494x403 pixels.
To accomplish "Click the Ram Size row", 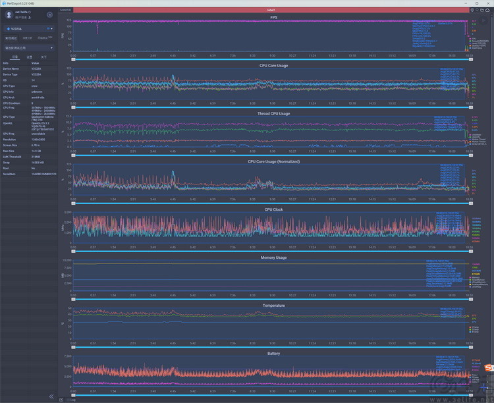I will pos(29,151).
